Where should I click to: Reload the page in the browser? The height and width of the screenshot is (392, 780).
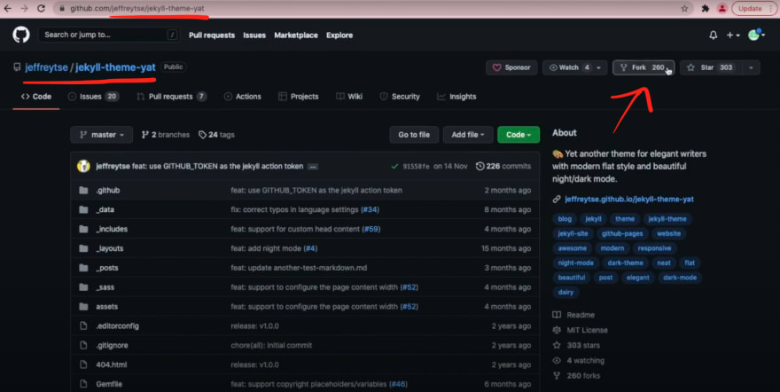42,9
